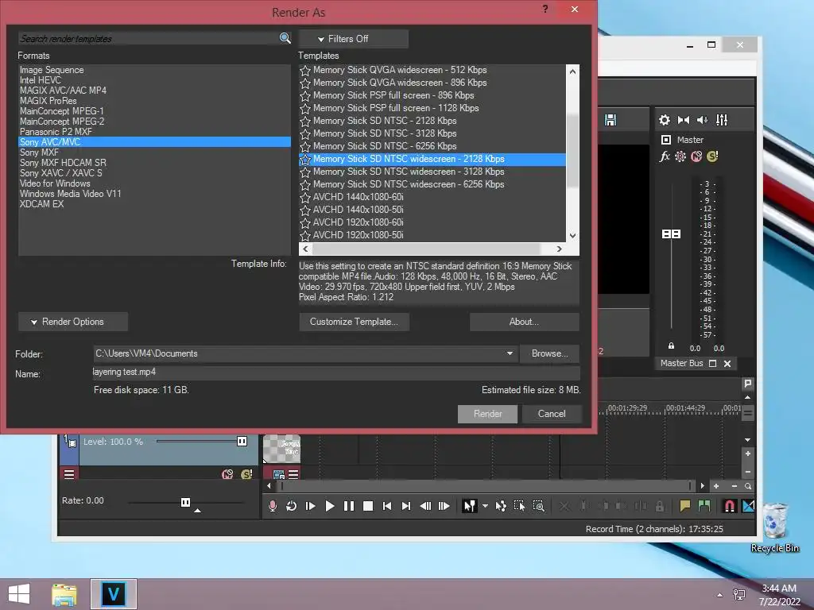Select the MAGIX AVC/AAC MP4 format
The image size is (814, 610).
pos(63,91)
